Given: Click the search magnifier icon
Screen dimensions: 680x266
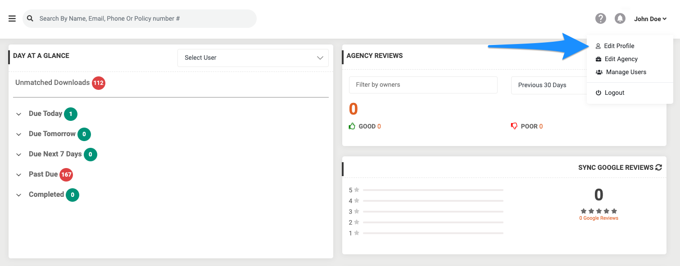Looking at the screenshot, I should pyautogui.click(x=30, y=18).
